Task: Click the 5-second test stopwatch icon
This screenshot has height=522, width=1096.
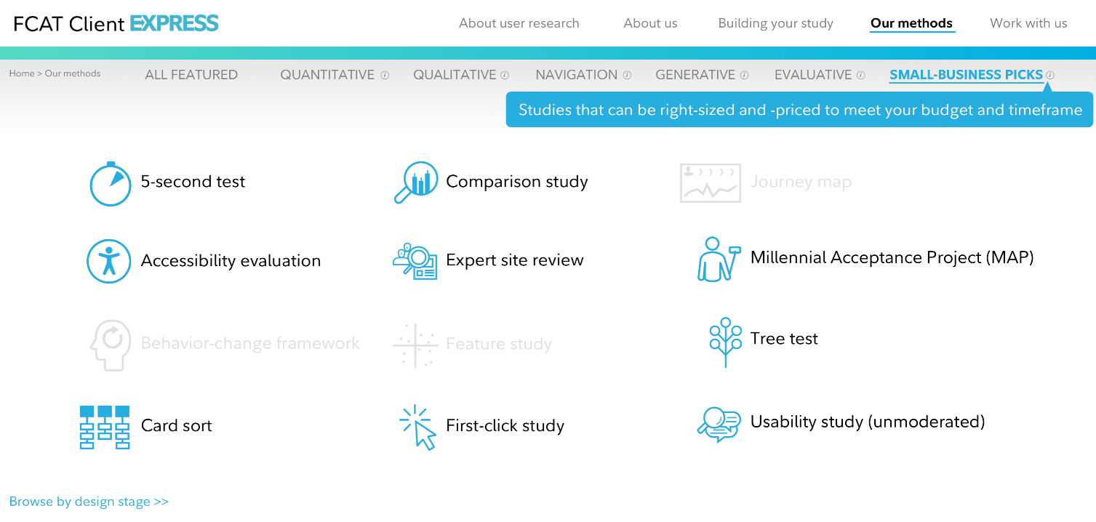Action: (110, 183)
